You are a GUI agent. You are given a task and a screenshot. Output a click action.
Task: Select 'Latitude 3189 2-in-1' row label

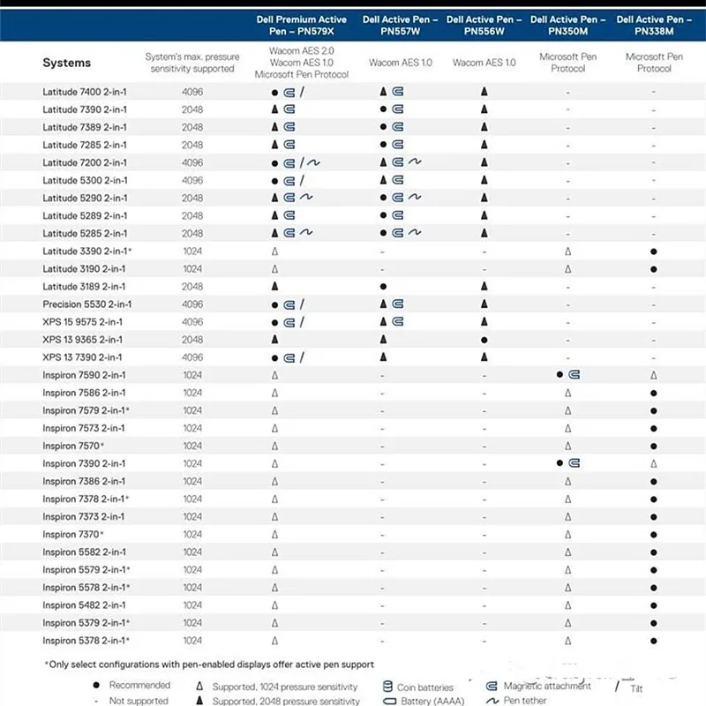click(84, 286)
